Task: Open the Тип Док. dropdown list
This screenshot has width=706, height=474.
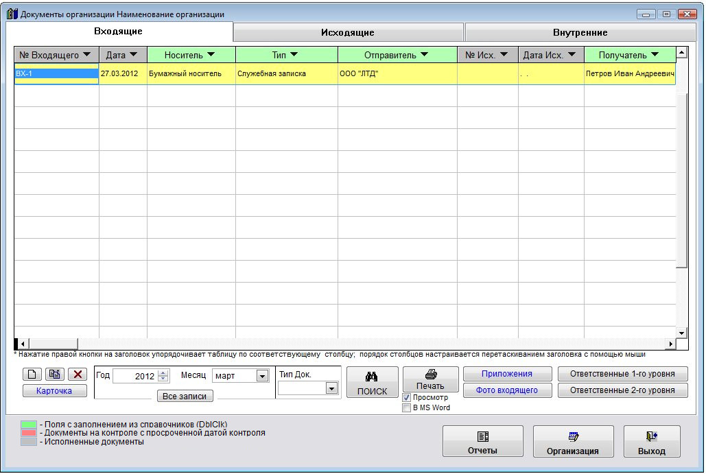Action: [331, 388]
